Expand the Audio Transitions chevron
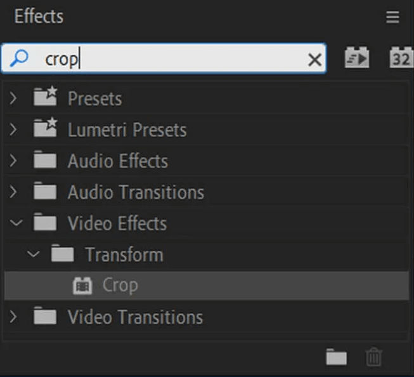This screenshot has width=414, height=377. point(15,192)
